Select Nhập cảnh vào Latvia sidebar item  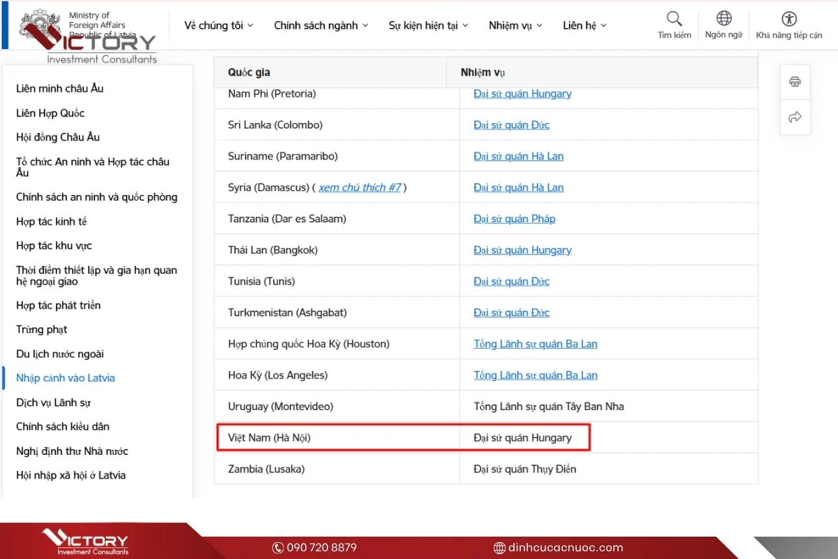[x=66, y=378]
